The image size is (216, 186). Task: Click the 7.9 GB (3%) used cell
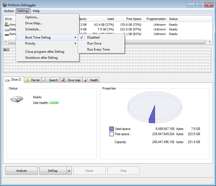106,29
